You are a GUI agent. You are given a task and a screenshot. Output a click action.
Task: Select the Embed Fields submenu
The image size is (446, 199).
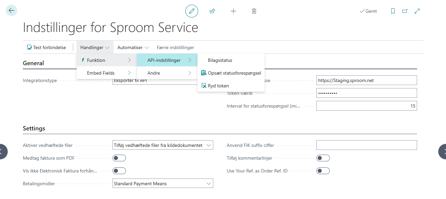click(106, 73)
